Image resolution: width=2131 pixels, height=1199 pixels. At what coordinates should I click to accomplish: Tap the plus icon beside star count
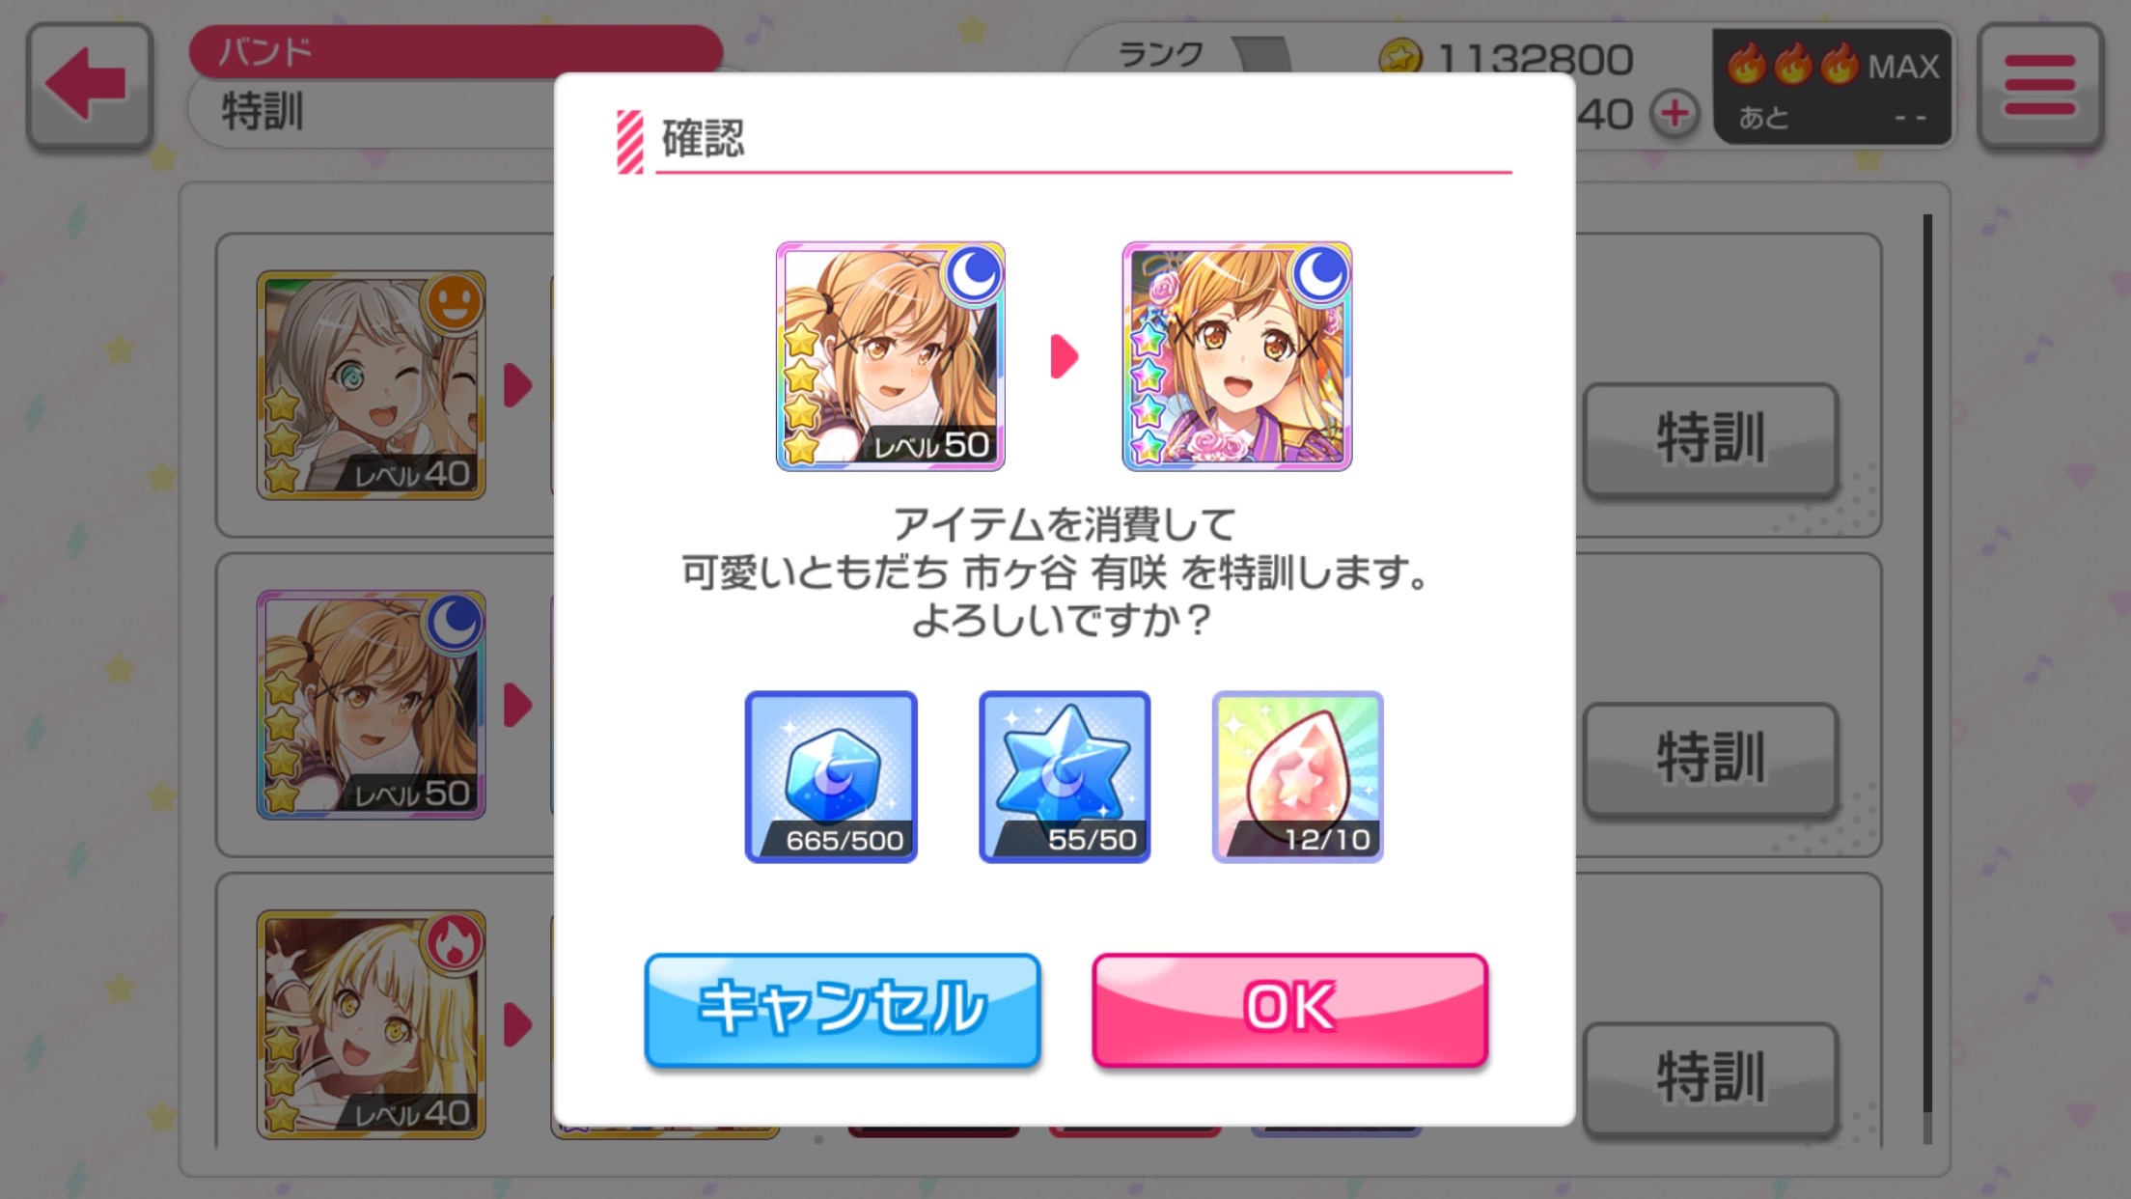point(1674,114)
